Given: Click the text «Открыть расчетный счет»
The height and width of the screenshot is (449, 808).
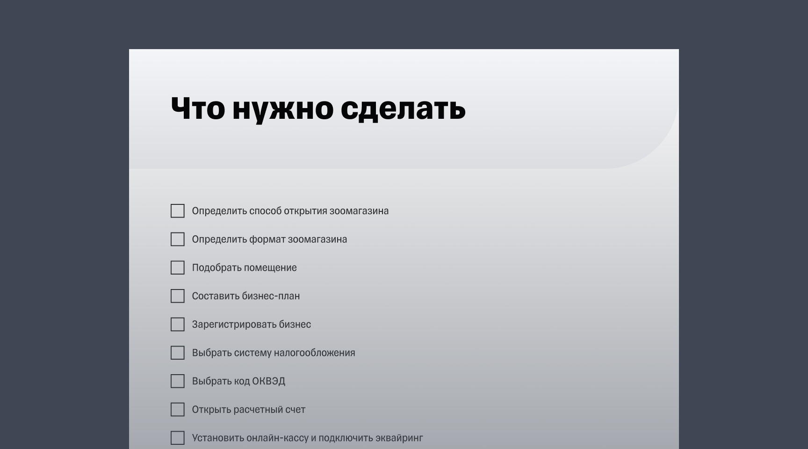Looking at the screenshot, I should pyautogui.click(x=249, y=409).
